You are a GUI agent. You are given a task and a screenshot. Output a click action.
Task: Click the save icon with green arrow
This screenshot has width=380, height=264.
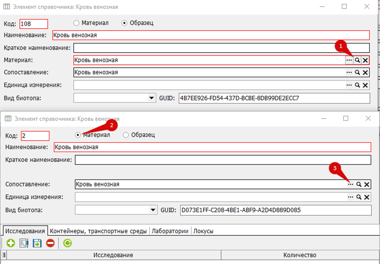click(37, 243)
